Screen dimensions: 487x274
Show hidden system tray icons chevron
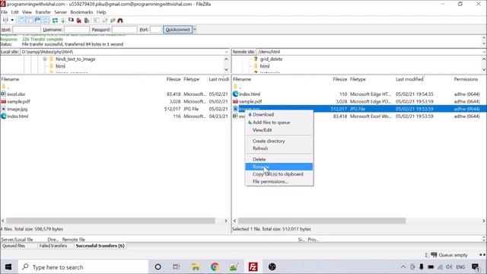click(403, 267)
